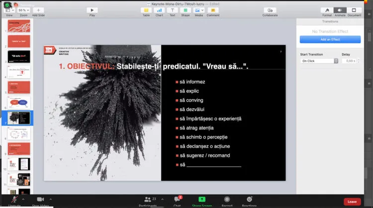
Task: Select slide 5 red thumbnail
Action: tap(19, 87)
